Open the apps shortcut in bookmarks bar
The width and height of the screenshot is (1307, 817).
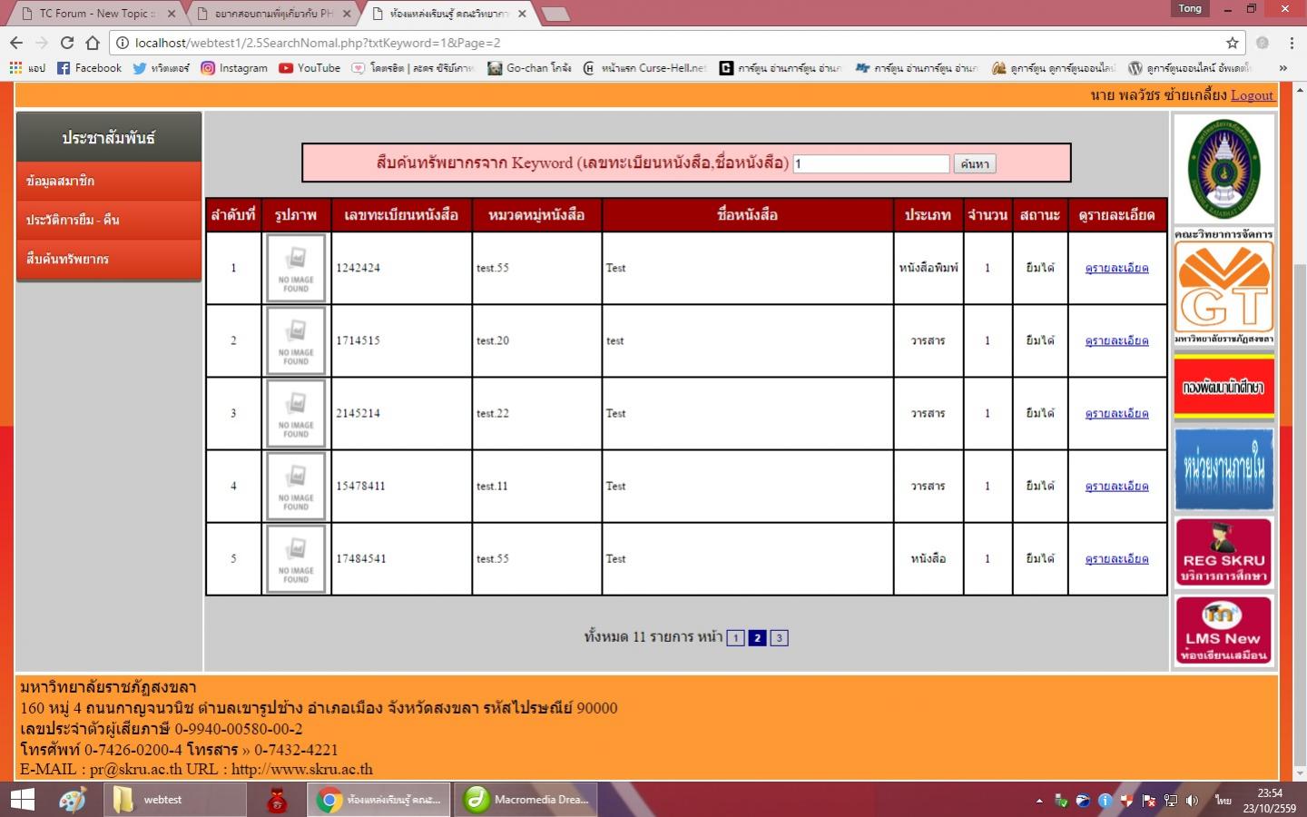pyautogui.click(x=26, y=68)
